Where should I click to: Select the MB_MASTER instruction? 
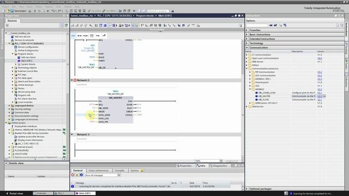(x=264, y=96)
